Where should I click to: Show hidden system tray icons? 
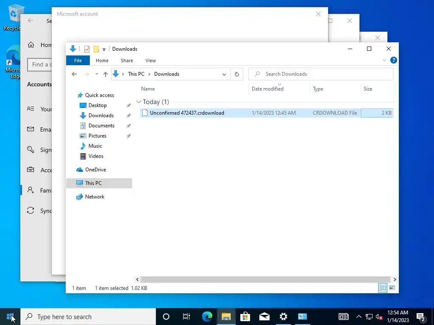click(x=359, y=317)
